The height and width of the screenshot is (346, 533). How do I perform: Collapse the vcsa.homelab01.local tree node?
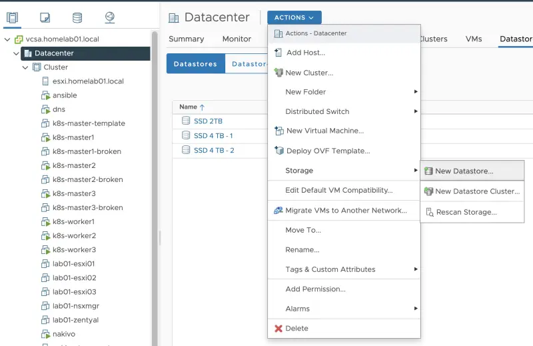[x=7, y=39]
